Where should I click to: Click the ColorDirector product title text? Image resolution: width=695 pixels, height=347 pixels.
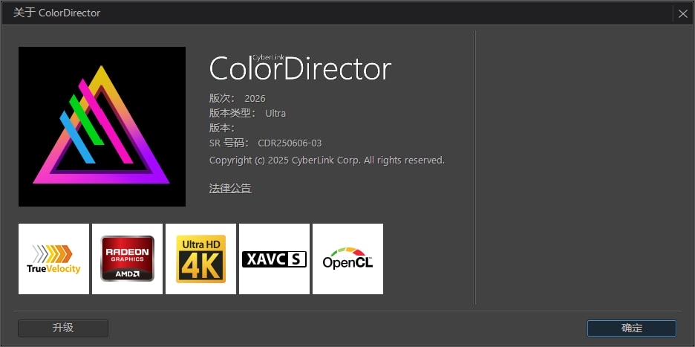pyautogui.click(x=300, y=68)
